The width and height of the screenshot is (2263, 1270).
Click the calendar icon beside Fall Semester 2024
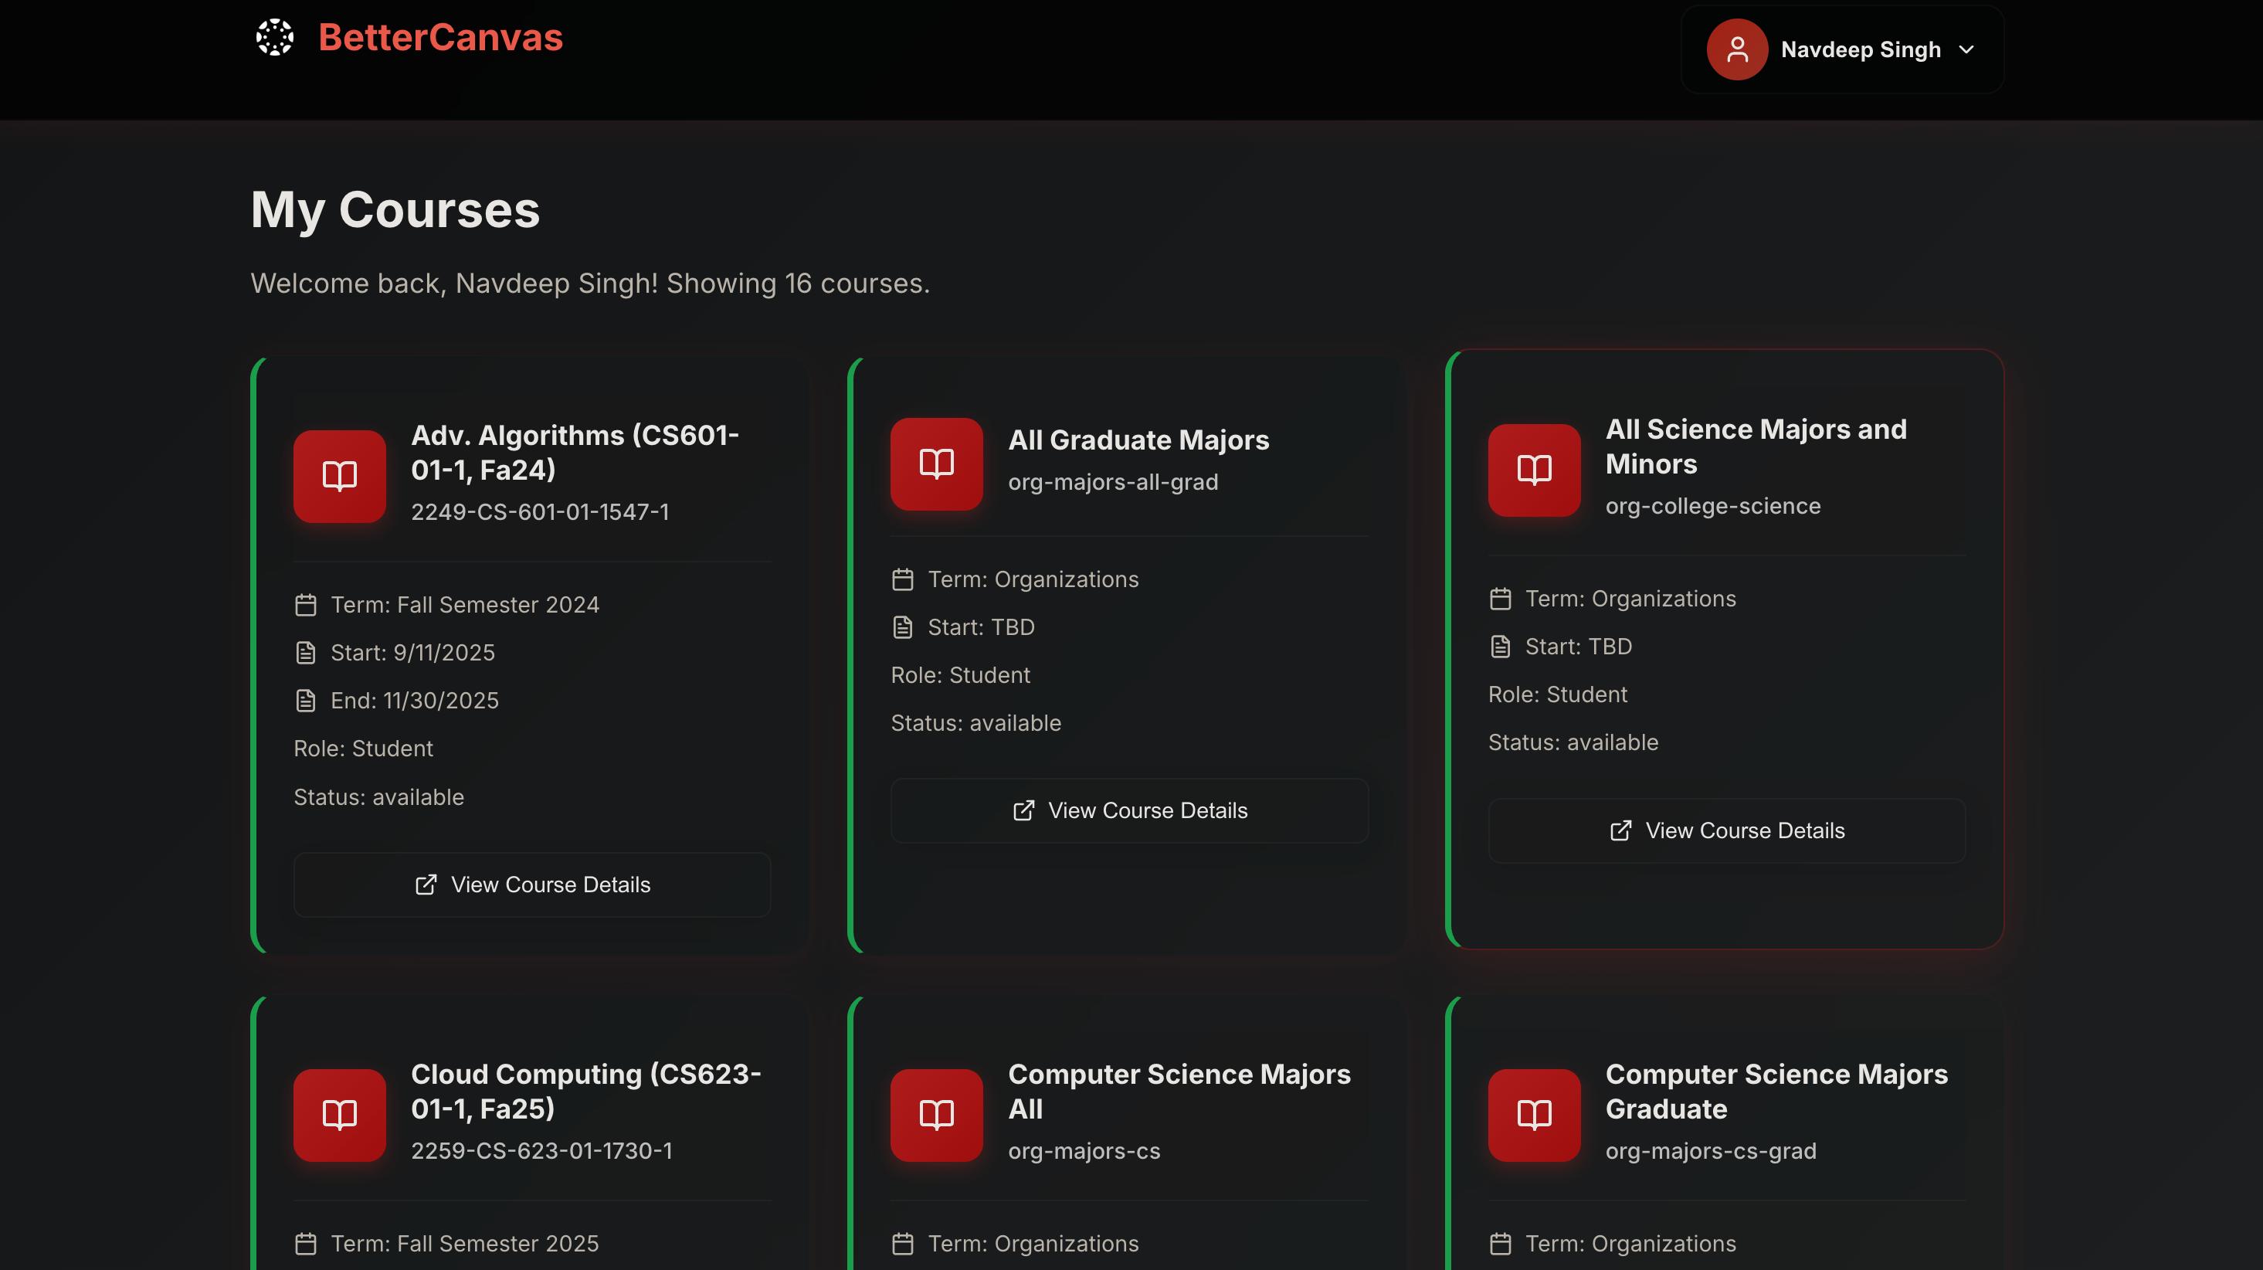click(306, 605)
